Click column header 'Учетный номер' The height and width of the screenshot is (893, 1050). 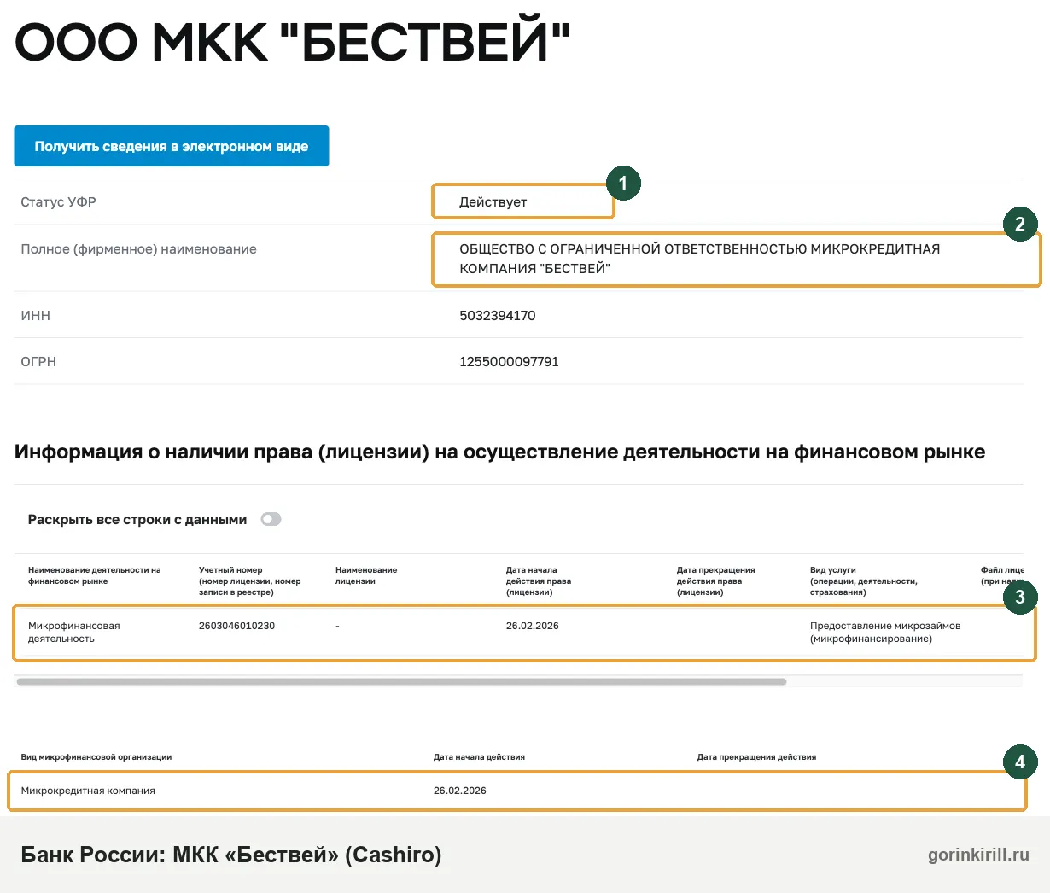[x=249, y=581]
